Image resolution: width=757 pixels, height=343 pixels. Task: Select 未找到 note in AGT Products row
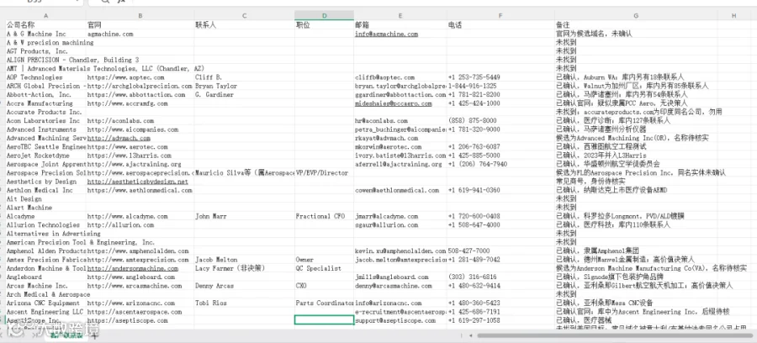pyautogui.click(x=636, y=51)
